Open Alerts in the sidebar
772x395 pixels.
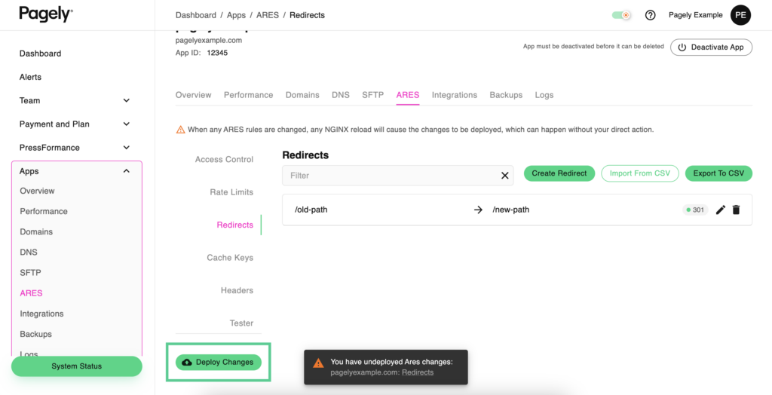pyautogui.click(x=30, y=78)
